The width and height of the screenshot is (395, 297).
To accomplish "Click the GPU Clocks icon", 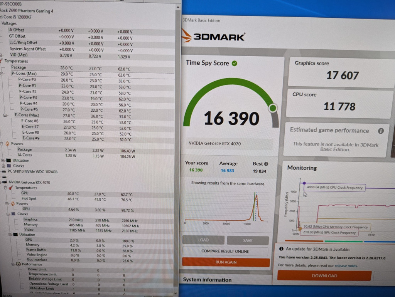I will pos(14,214).
